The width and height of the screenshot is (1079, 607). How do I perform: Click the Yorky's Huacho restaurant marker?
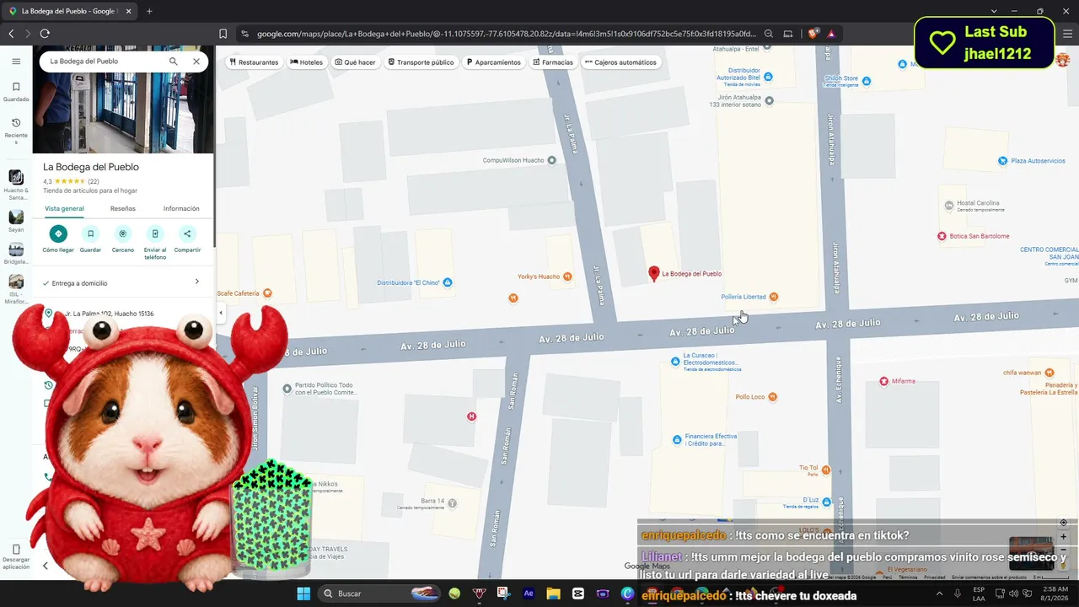tap(567, 277)
